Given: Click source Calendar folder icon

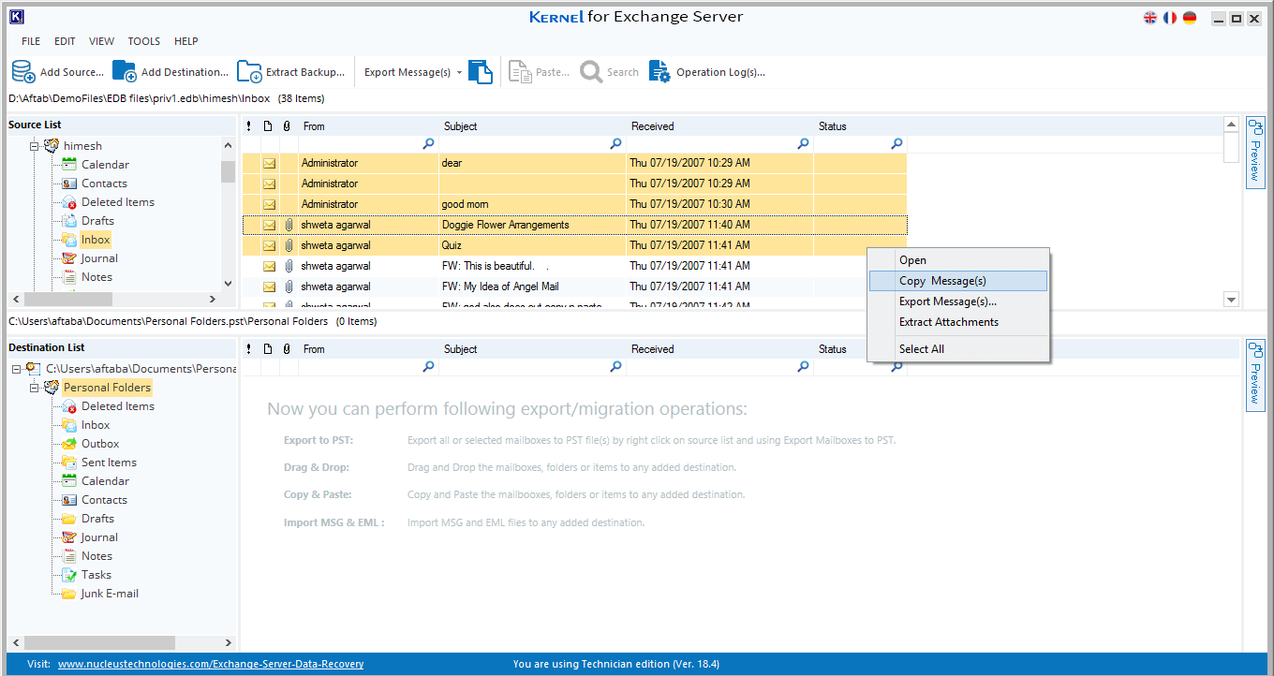Looking at the screenshot, I should pyautogui.click(x=69, y=165).
